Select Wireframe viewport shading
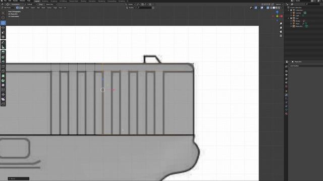Image resolution: width=323 pixels, height=181 pixels. click(271, 8)
